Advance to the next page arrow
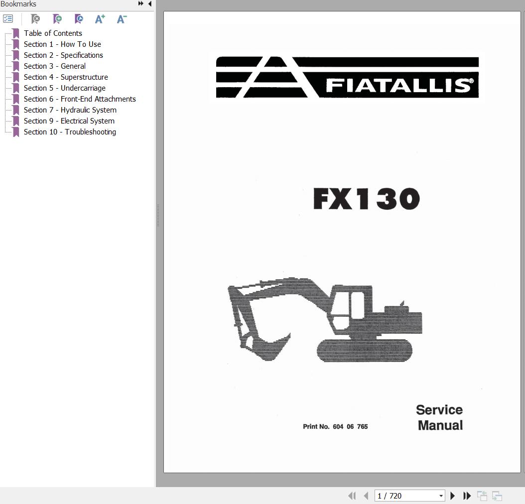525x504 pixels. tap(452, 496)
